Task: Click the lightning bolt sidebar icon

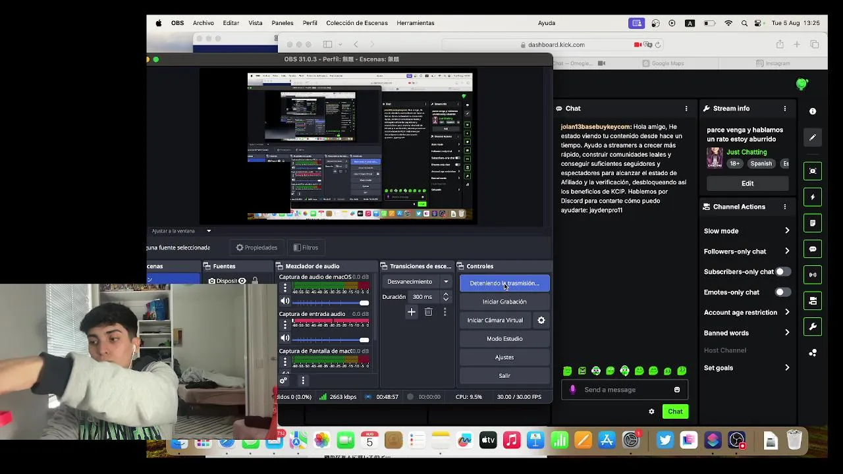Action: pos(813,197)
